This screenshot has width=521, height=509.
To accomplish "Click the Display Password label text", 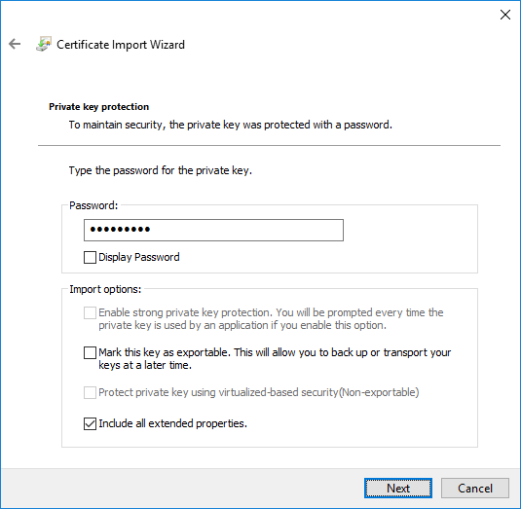I will coord(139,257).
